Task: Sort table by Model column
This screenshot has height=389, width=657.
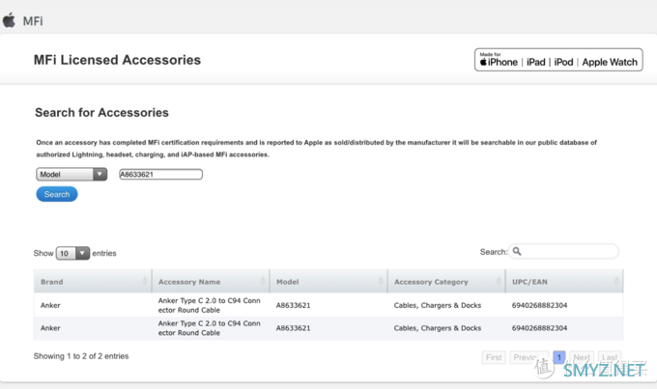Action: click(328, 282)
